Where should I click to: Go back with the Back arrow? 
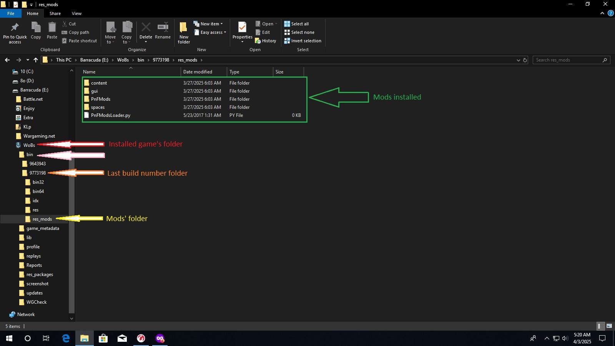tap(7, 60)
